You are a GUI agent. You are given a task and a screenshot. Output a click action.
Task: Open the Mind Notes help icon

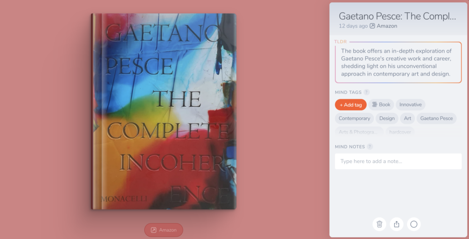pos(370,147)
